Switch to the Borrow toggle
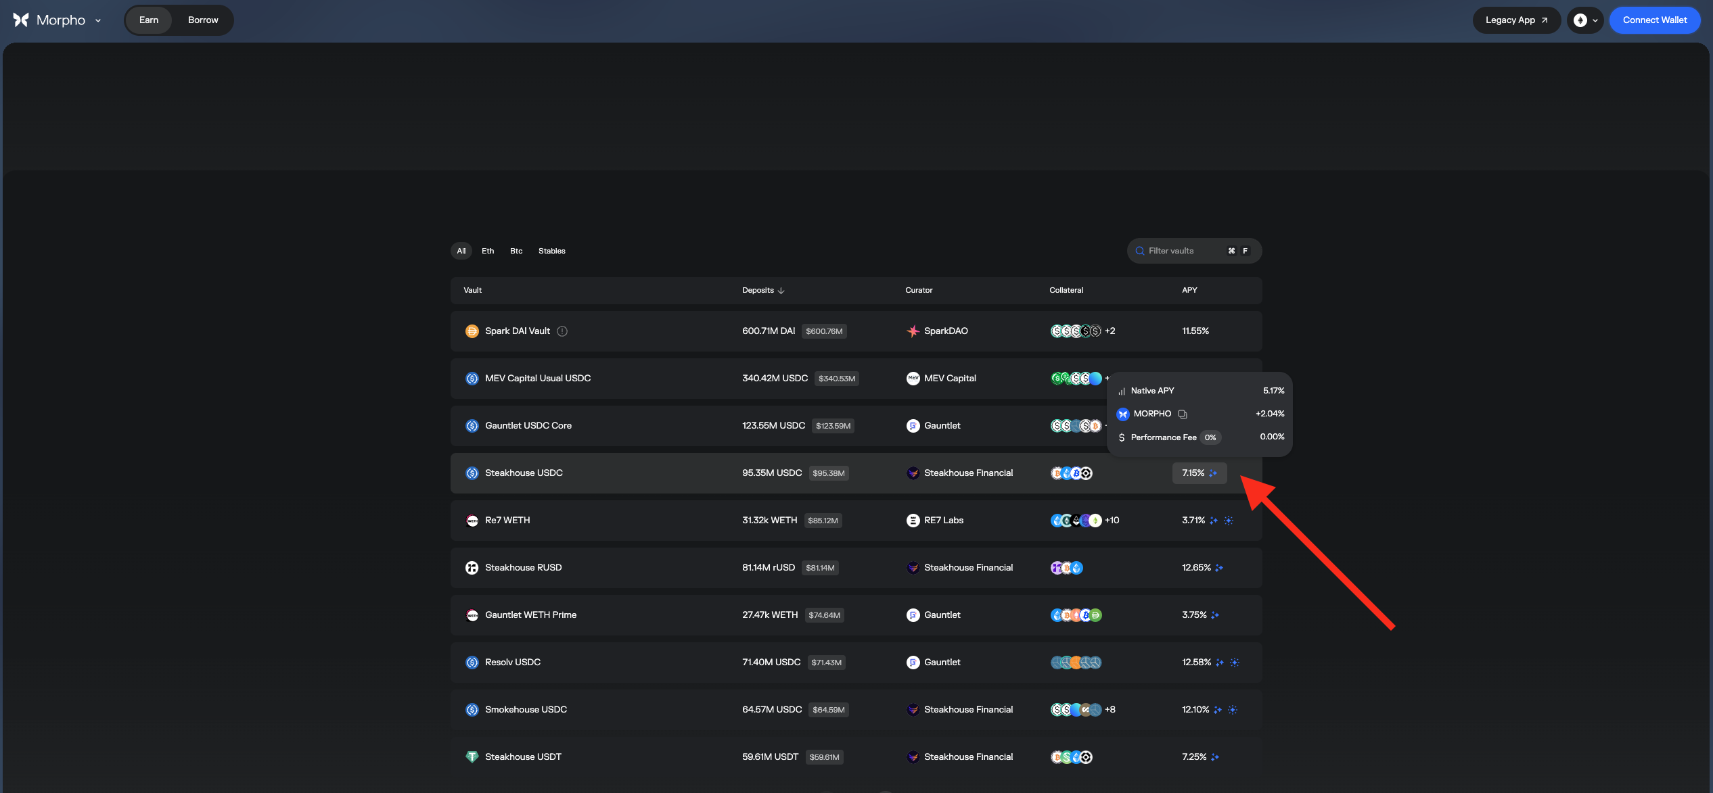The width and height of the screenshot is (1713, 793). 203,20
